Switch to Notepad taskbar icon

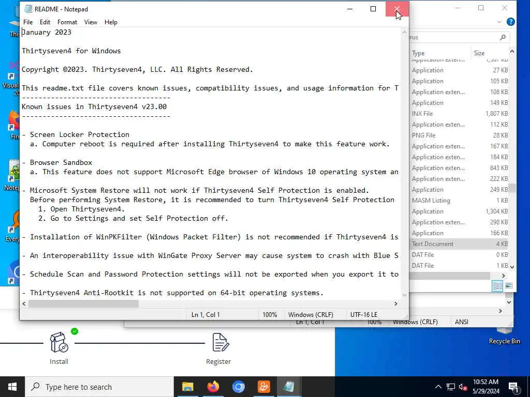pos(289,387)
